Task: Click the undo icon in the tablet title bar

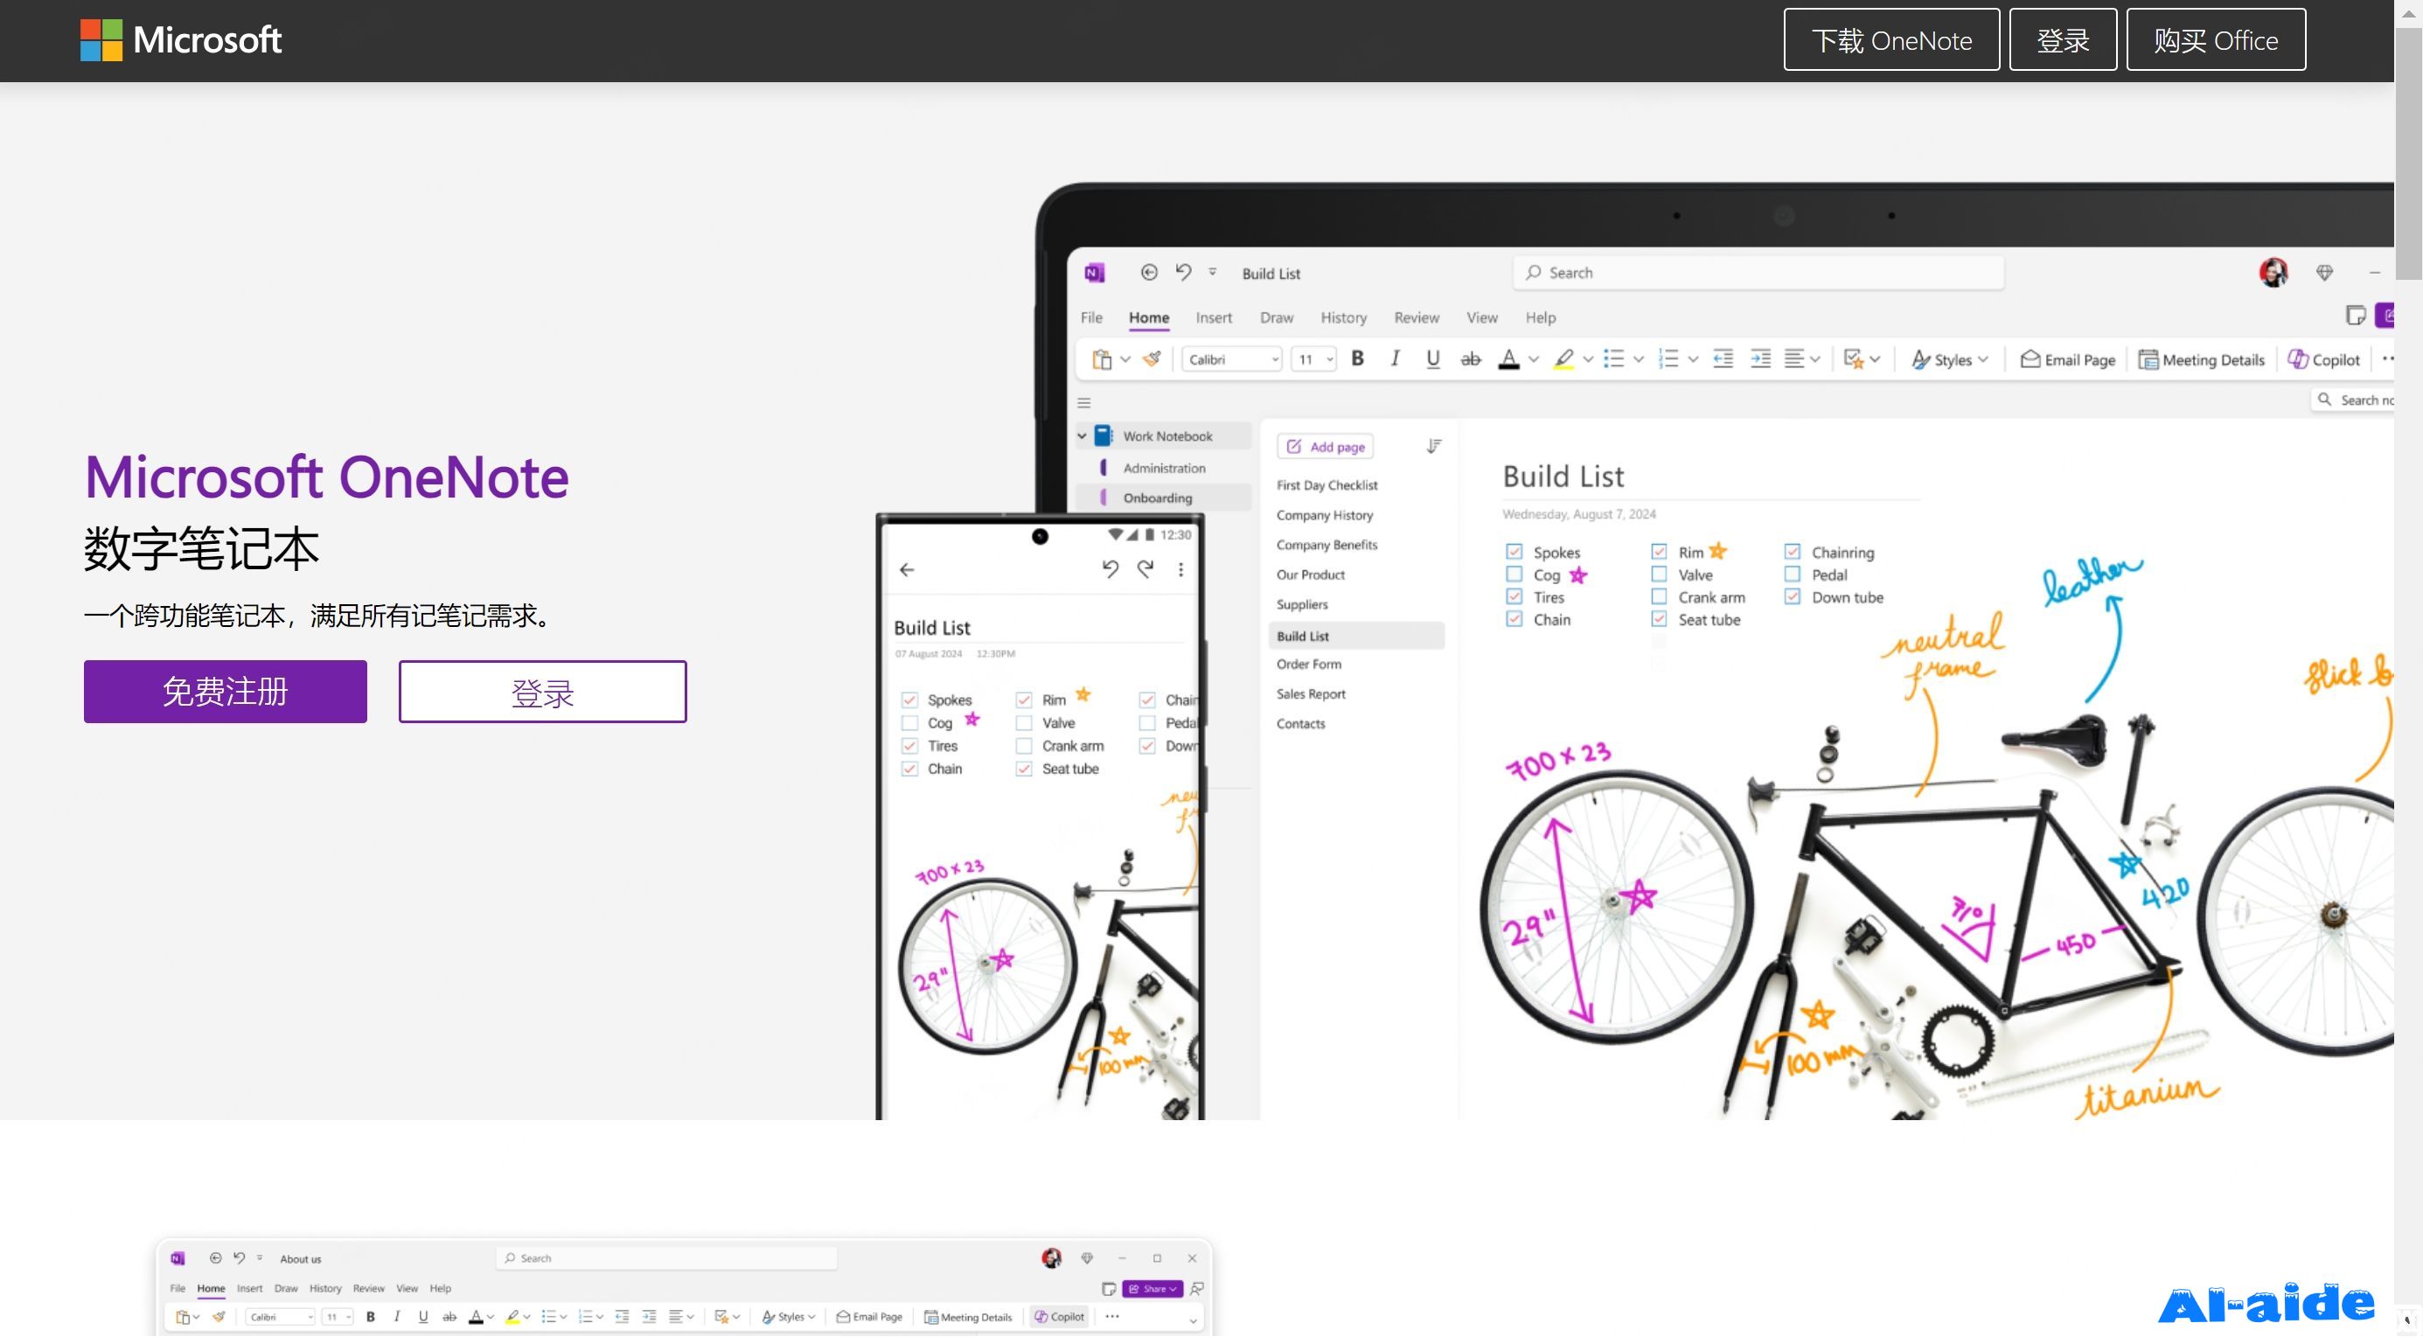Action: coord(1183,273)
